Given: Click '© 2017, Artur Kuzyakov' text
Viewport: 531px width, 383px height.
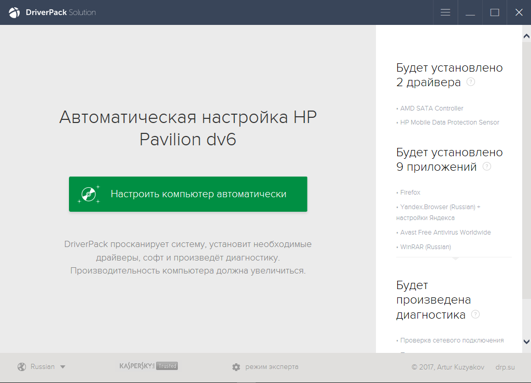Looking at the screenshot, I should (x=448, y=367).
